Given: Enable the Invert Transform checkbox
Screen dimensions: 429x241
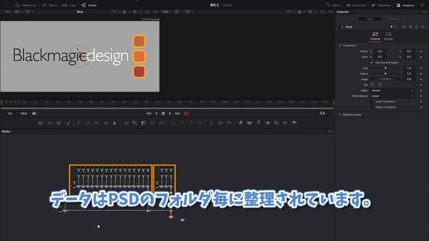Looking at the screenshot, I should (x=372, y=101).
